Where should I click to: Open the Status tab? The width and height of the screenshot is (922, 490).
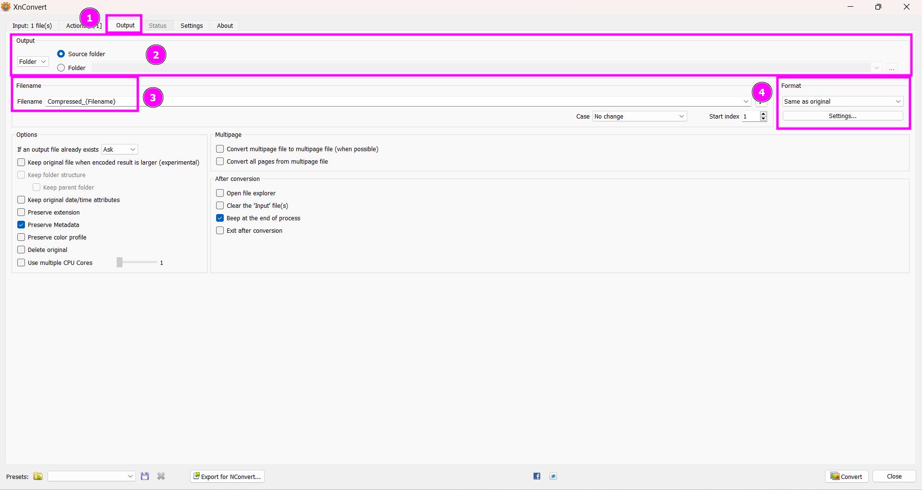tap(158, 25)
